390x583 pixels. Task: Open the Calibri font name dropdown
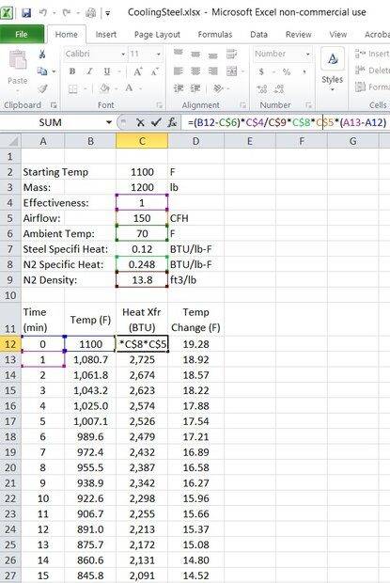pyautogui.click(x=123, y=55)
